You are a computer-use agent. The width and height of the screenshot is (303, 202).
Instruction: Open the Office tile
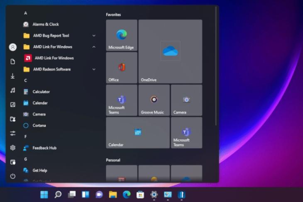(x=122, y=68)
